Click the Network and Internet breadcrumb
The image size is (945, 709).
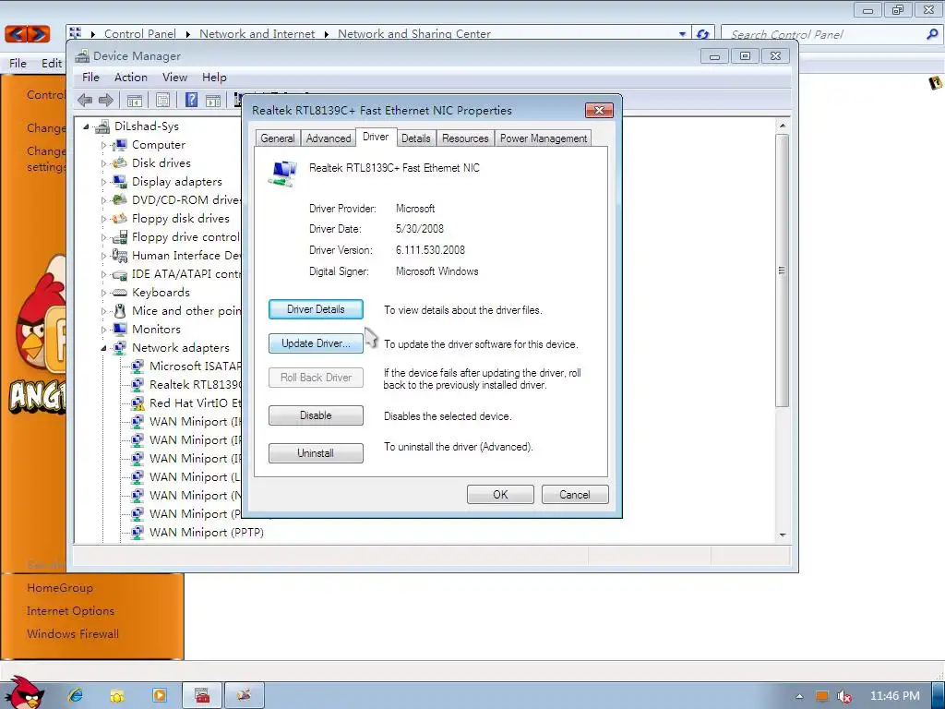pyautogui.click(x=257, y=34)
